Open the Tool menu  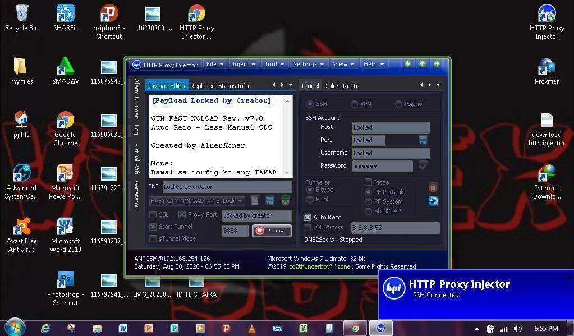[x=274, y=64]
